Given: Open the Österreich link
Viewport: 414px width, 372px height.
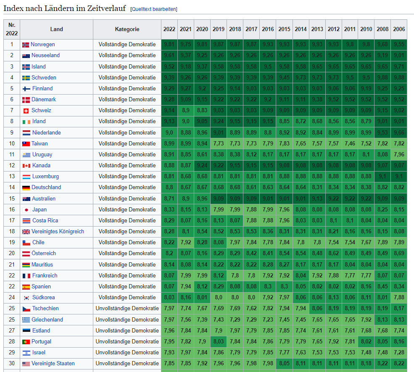Looking at the screenshot, I should 44,253.
